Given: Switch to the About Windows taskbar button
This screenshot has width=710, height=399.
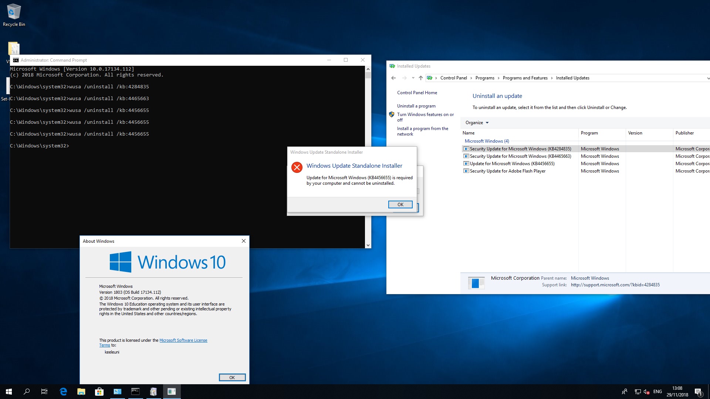Looking at the screenshot, I should point(172,392).
